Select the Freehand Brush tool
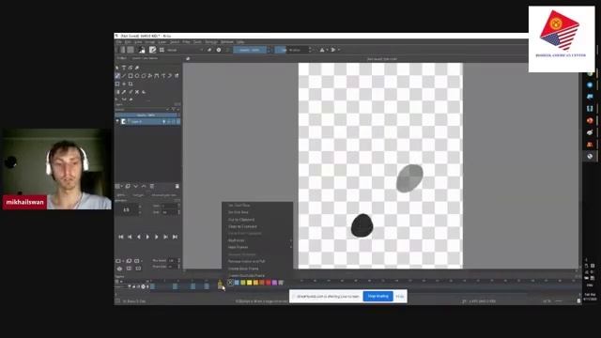 pos(117,76)
